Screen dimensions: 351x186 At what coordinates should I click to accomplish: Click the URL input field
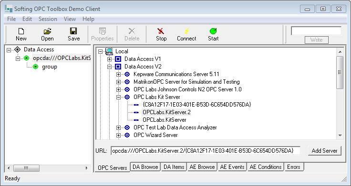click(206, 151)
